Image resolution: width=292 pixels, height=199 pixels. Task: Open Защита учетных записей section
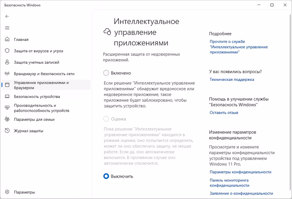(x=37, y=63)
